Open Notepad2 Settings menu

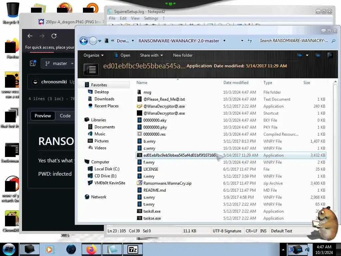(151, 18)
